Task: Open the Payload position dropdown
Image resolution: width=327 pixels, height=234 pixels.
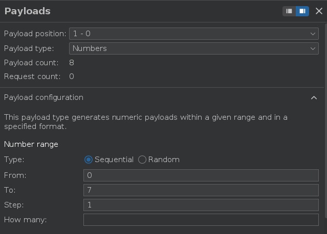Action: (194, 34)
